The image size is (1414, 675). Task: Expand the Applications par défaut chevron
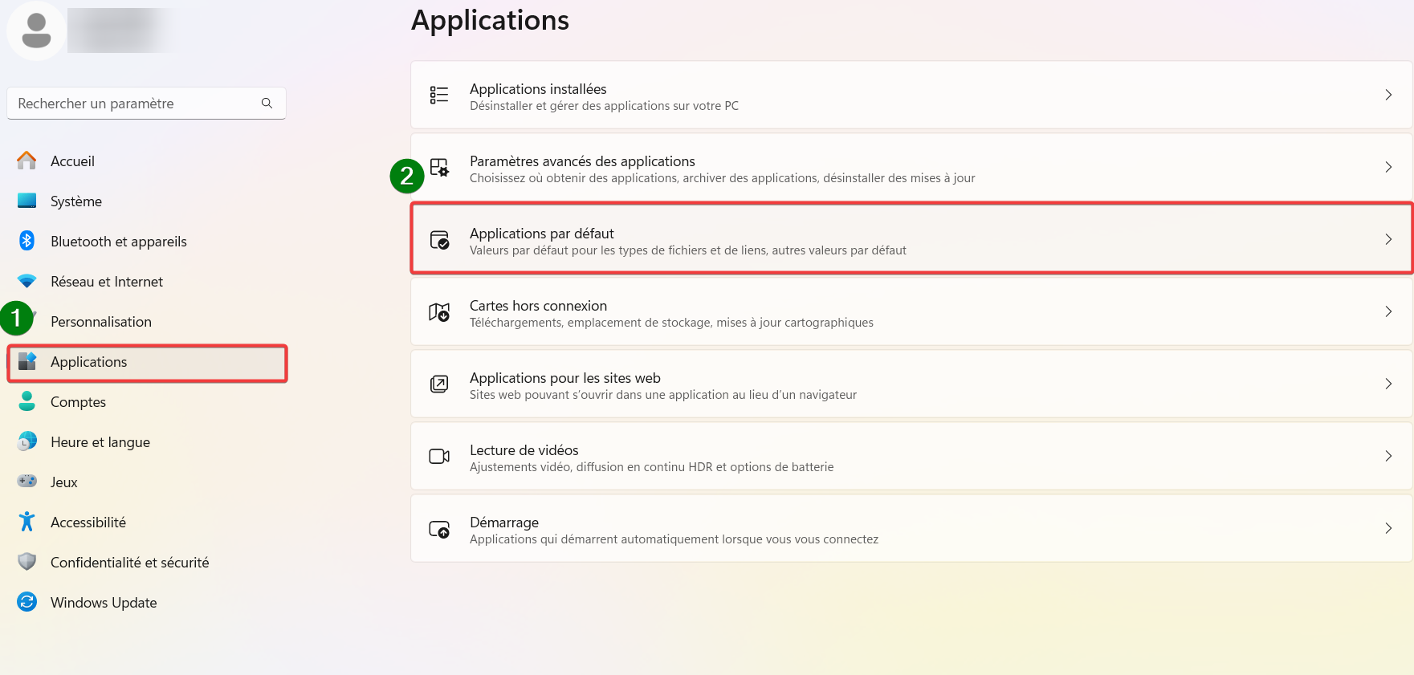pyautogui.click(x=1389, y=239)
